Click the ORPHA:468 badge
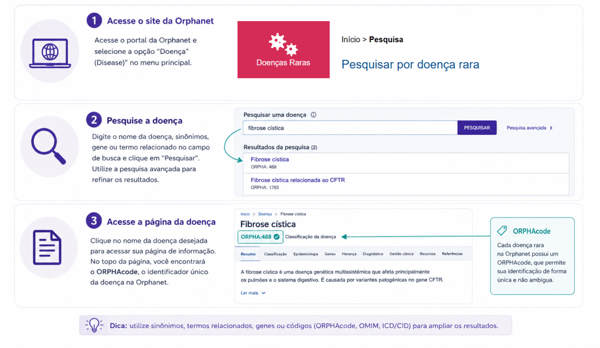This screenshot has height=348, width=600. pyautogui.click(x=260, y=237)
